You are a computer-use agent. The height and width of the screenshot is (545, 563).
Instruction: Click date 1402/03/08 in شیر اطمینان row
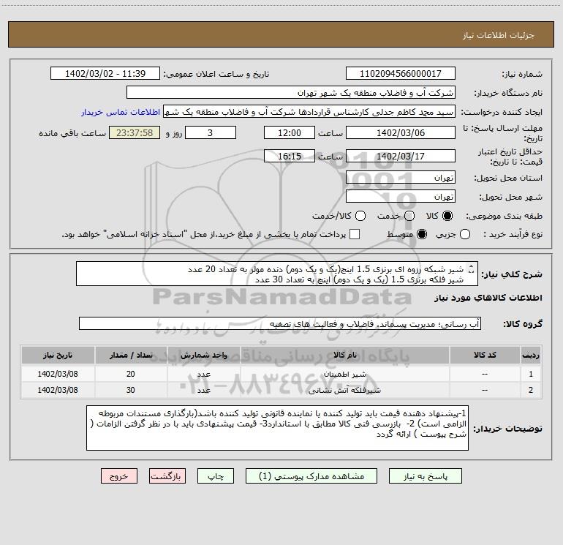click(58, 374)
